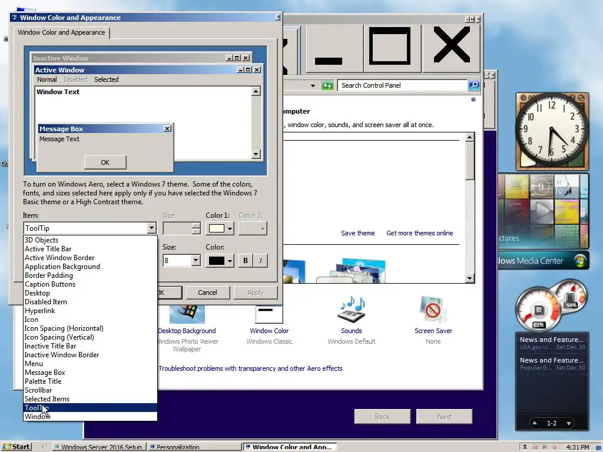Select Window Color and Appearance tab
Viewport: 603px width, 452px height.
(61, 33)
